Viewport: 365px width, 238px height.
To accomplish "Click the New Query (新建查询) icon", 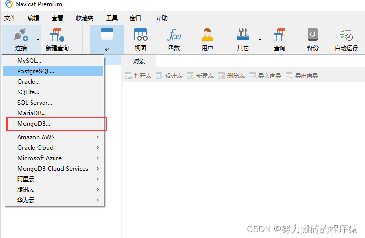I will 57,35.
